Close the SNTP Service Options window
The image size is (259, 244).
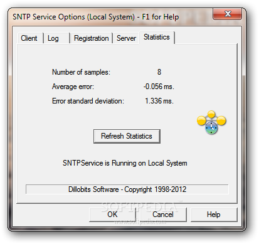[x=228, y=14]
